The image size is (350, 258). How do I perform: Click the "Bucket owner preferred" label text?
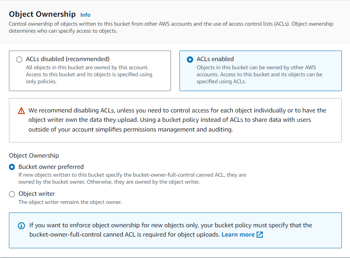click(x=51, y=167)
